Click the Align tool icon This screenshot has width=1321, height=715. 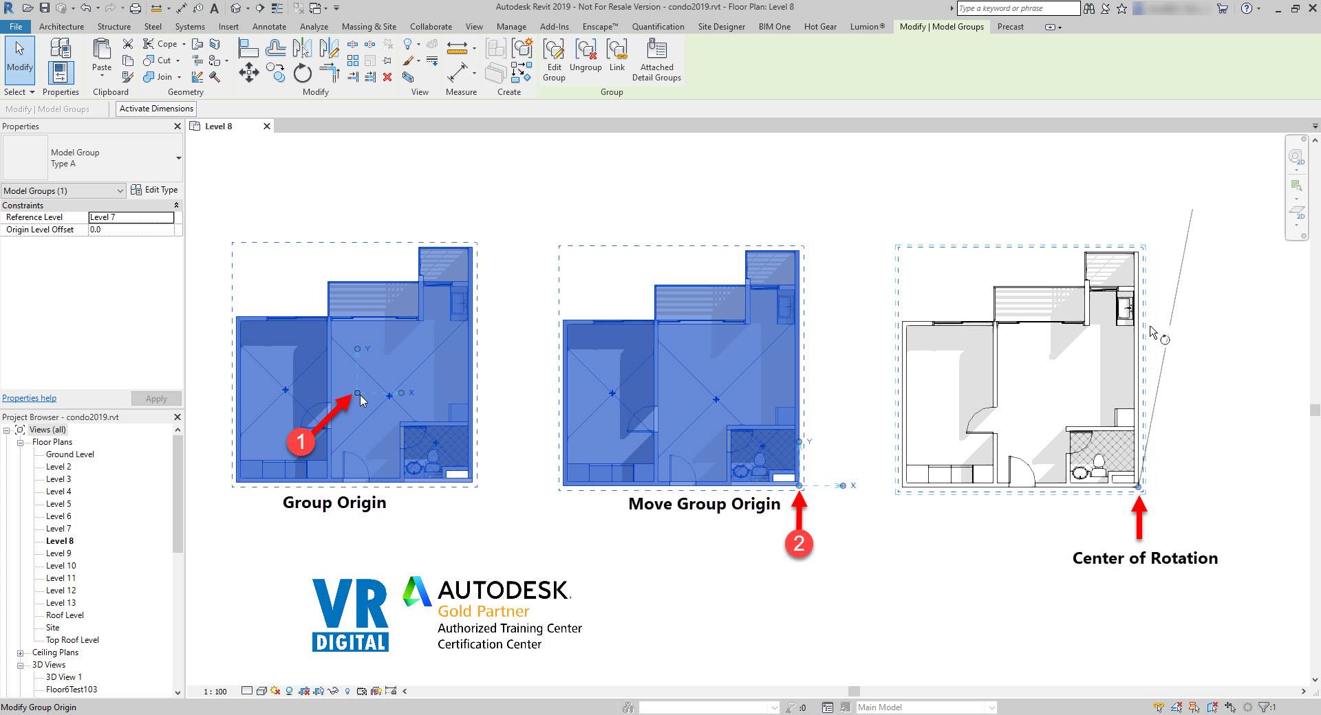tap(248, 47)
